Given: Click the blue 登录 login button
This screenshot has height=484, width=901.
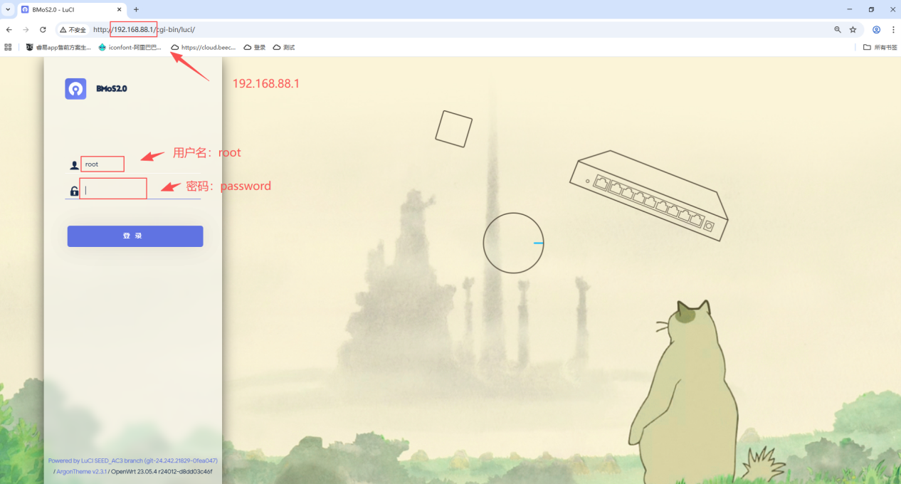Looking at the screenshot, I should [135, 236].
